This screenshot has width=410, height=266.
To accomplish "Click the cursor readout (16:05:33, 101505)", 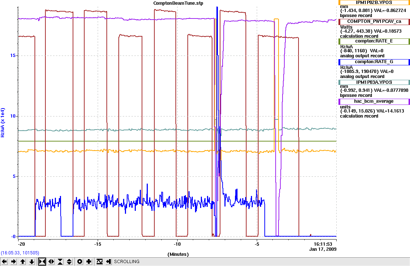I will click(20, 253).
